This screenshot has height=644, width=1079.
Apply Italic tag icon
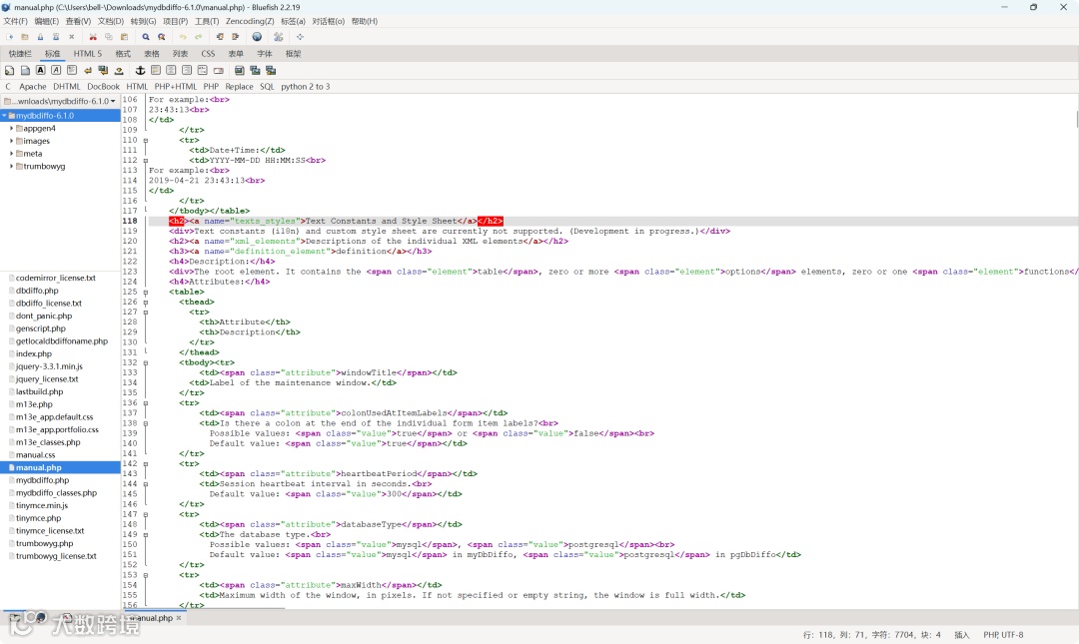click(x=56, y=70)
